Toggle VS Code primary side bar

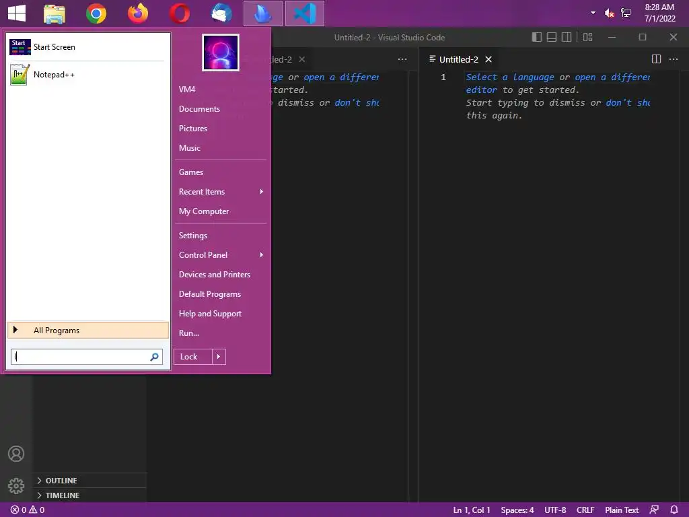pyautogui.click(x=536, y=38)
